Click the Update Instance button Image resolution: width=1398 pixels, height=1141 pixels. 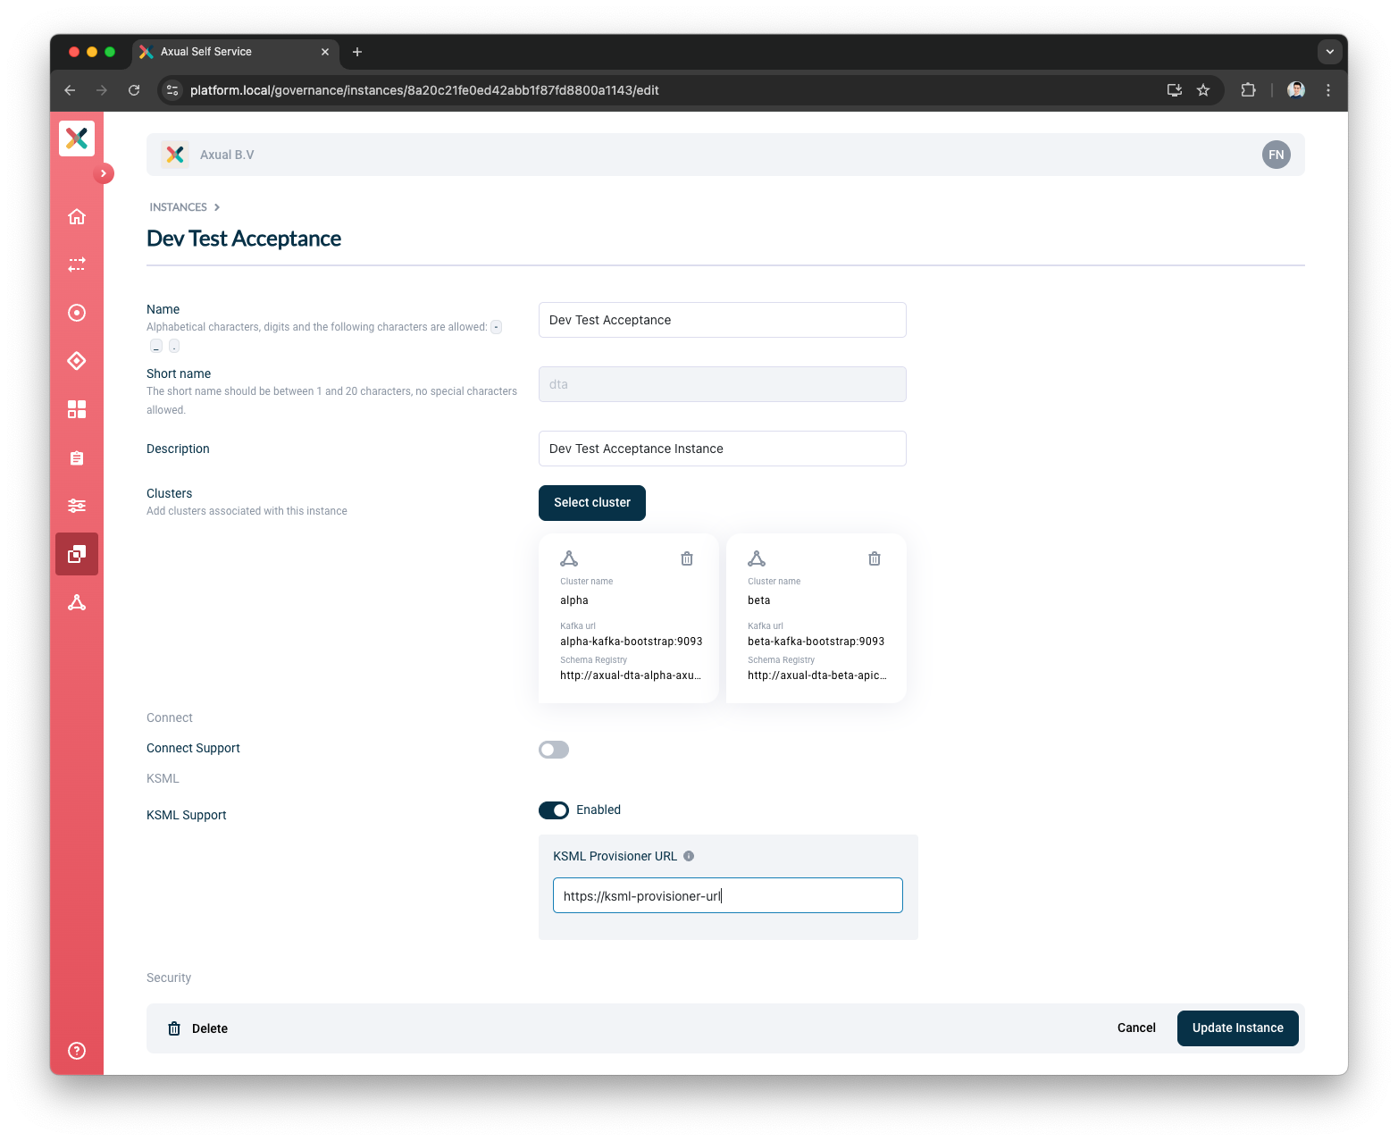click(1238, 1028)
